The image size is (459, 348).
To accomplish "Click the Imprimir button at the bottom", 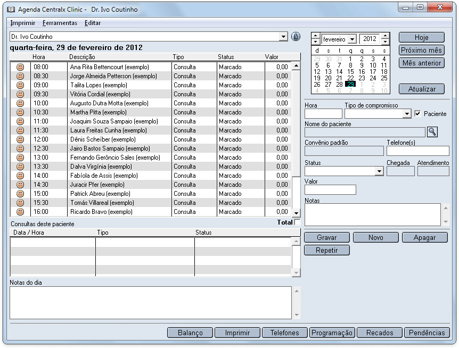I will (237, 333).
